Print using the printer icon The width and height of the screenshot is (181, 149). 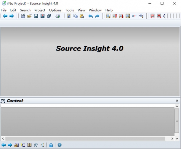[x=58, y=16]
